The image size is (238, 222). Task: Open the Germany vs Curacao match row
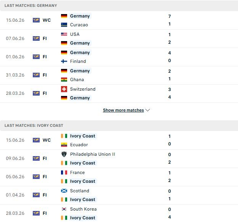pos(119,20)
